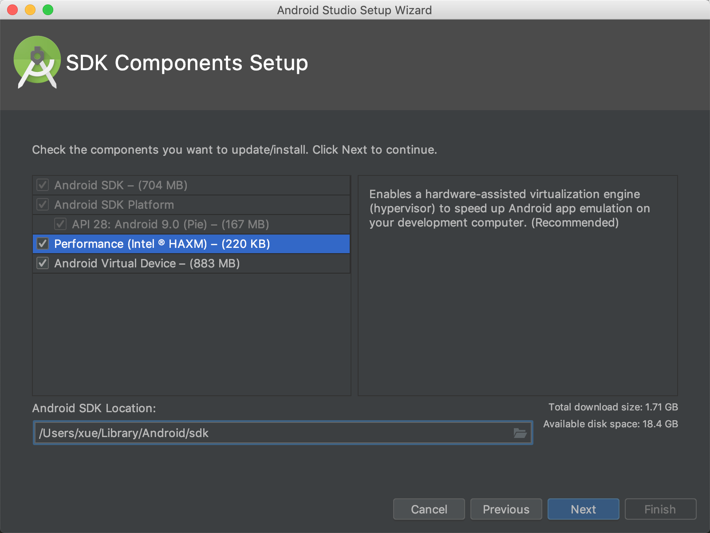Click the green maximize window button

48,10
